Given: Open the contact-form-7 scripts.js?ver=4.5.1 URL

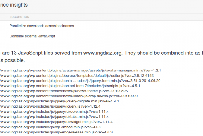Looking at the screenshot, I should [70, 86].
